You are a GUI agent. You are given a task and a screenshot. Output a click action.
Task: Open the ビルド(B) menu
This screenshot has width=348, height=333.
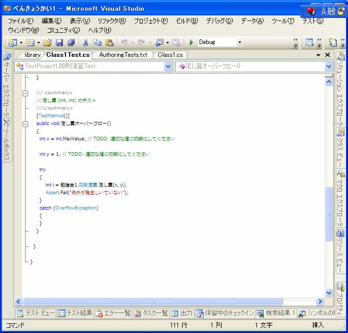[x=187, y=21]
